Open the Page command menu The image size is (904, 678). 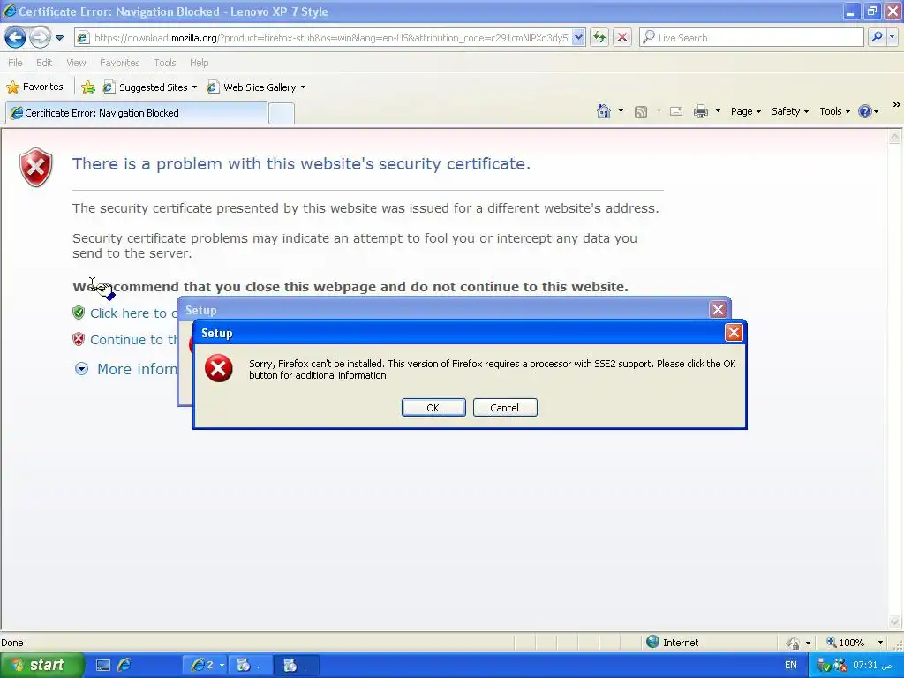745,111
